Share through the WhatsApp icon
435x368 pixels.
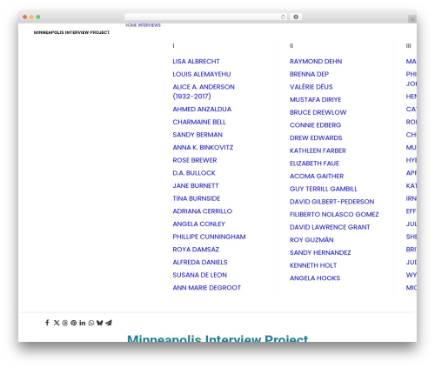click(91, 323)
